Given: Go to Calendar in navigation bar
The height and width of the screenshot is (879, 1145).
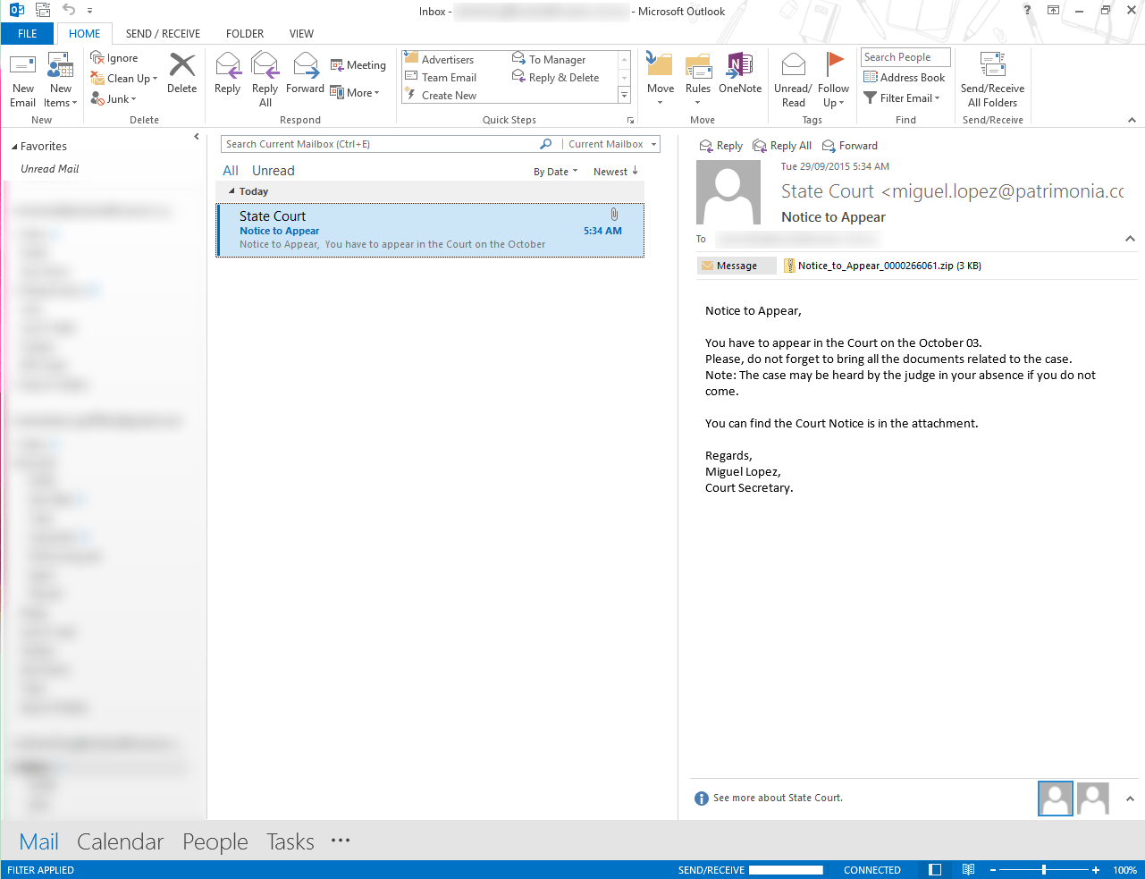Looking at the screenshot, I should click(x=120, y=841).
